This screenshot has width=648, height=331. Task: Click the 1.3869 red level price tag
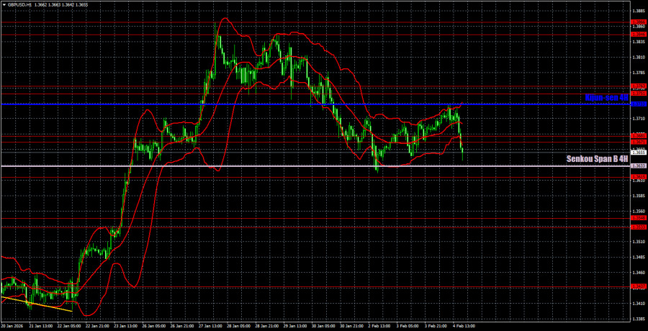click(x=638, y=22)
